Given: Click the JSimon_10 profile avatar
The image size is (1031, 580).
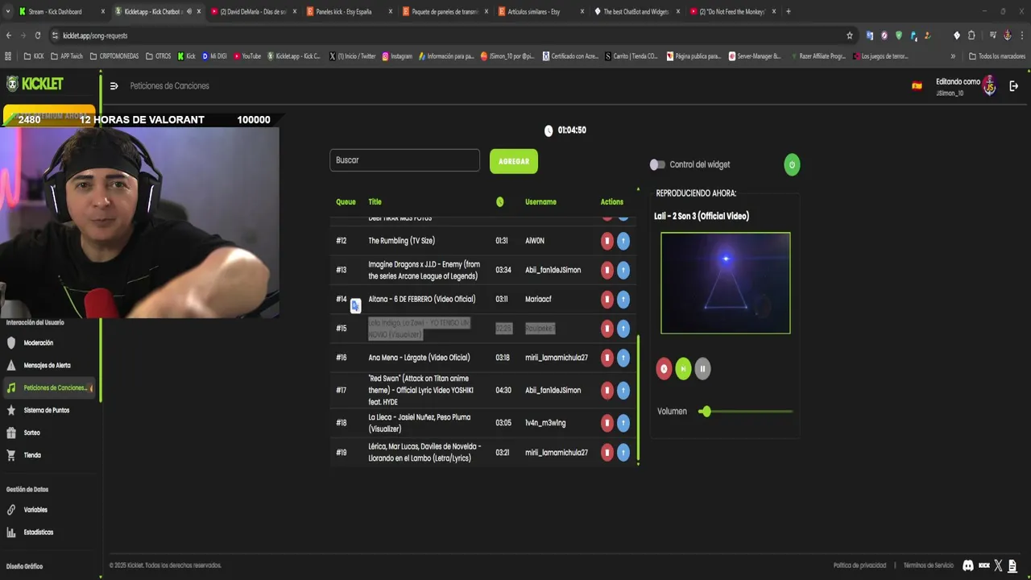Looking at the screenshot, I should coord(989,86).
